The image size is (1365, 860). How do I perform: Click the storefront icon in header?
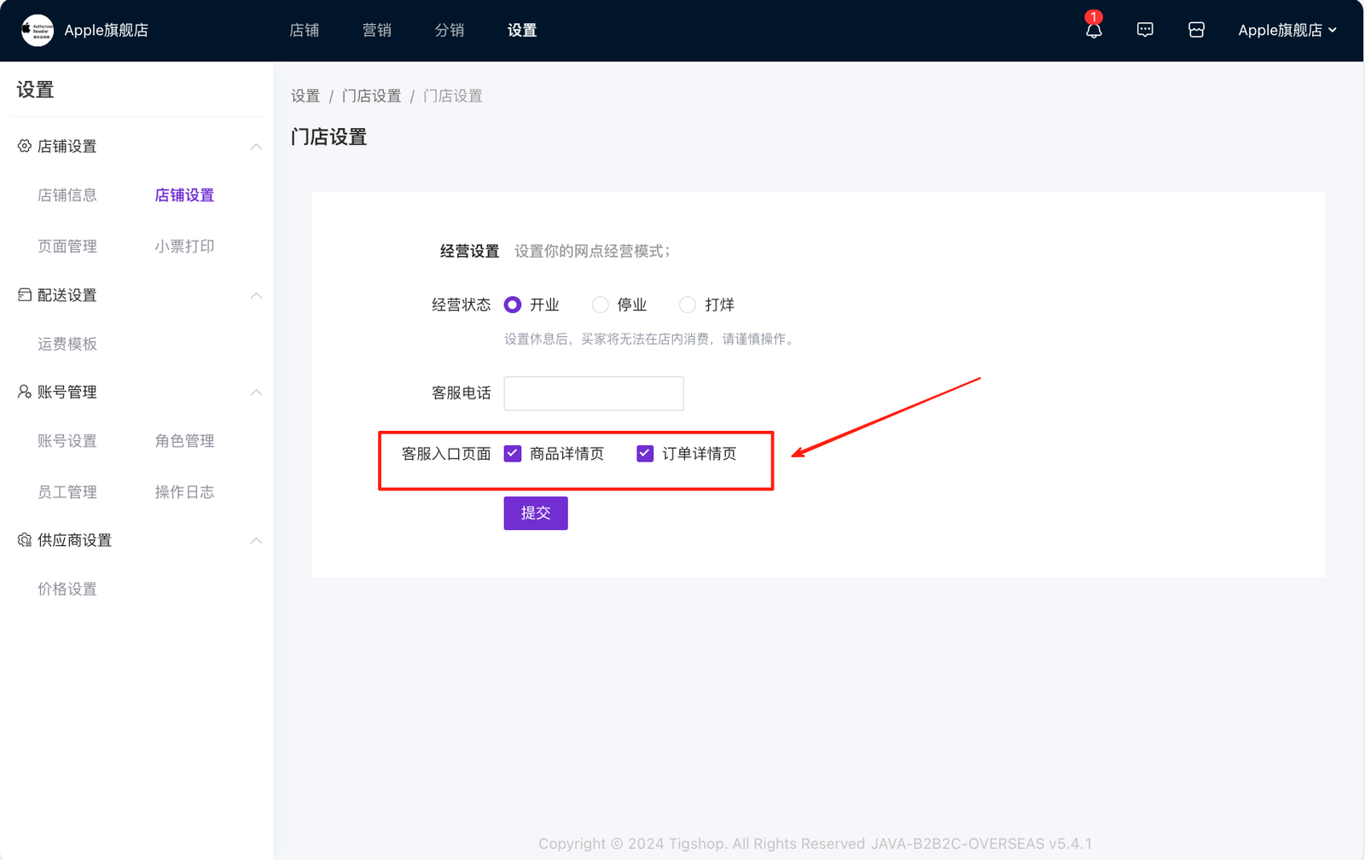pos(1196,30)
